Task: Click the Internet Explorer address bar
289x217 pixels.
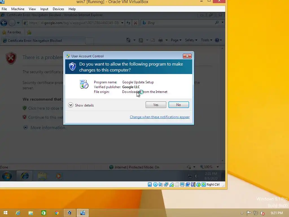Action: [x=71, y=23]
